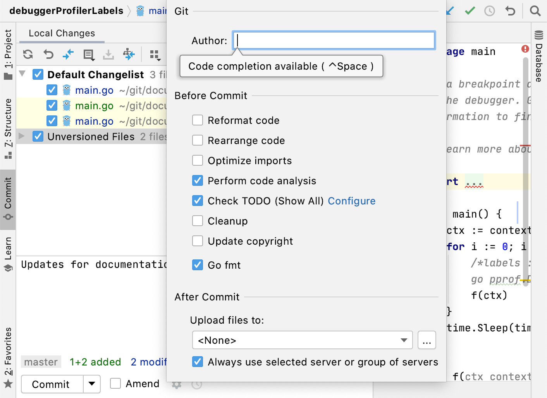The width and height of the screenshot is (547, 398).
Task: Open the Learn panel
Action: 8,252
